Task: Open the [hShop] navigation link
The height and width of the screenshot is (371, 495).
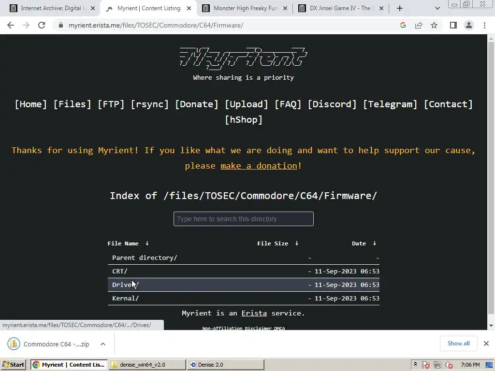Action: pos(244,120)
